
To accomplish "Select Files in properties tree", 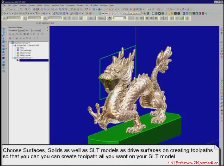I will pyautogui.click(x=21, y=48).
